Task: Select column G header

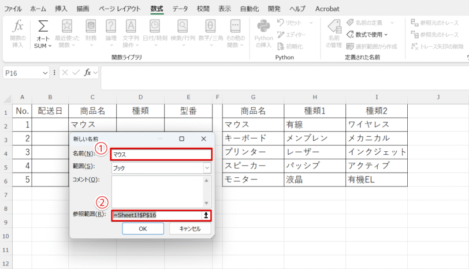Action: click(253, 97)
